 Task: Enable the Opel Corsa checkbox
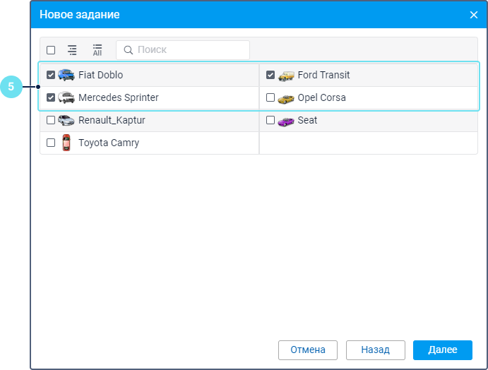pyautogui.click(x=270, y=97)
